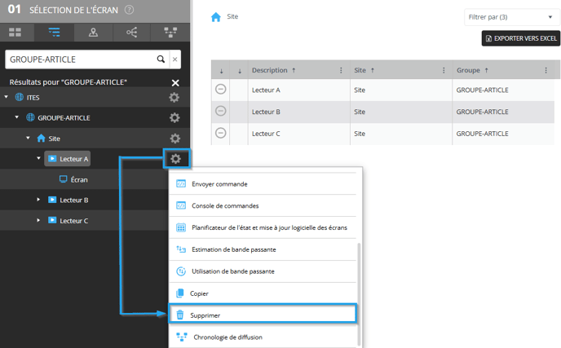Switch to the tree list view tab
Image resolution: width=561 pixels, height=348 pixels.
click(54, 33)
